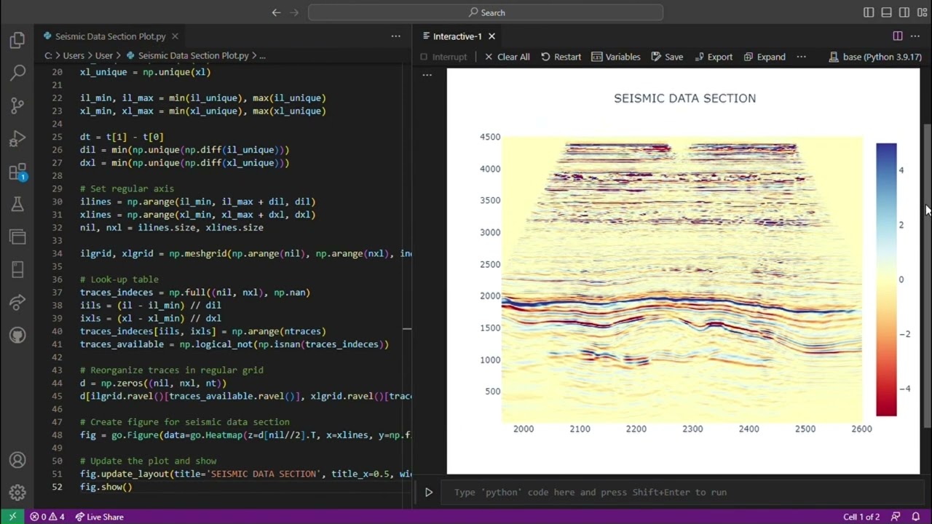This screenshot has height=524, width=932.
Task: Open more actions for the Python file editor group
Action: [x=395, y=36]
